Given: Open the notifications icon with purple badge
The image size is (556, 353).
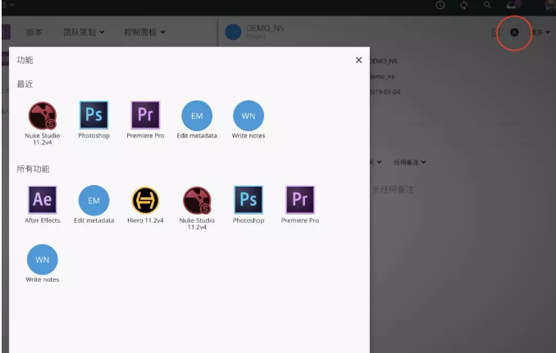Looking at the screenshot, I should coord(513,5).
